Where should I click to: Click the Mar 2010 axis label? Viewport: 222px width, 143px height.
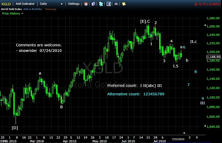pyautogui.click(x=37, y=141)
